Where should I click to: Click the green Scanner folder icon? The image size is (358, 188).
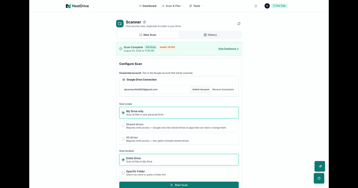click(x=120, y=24)
